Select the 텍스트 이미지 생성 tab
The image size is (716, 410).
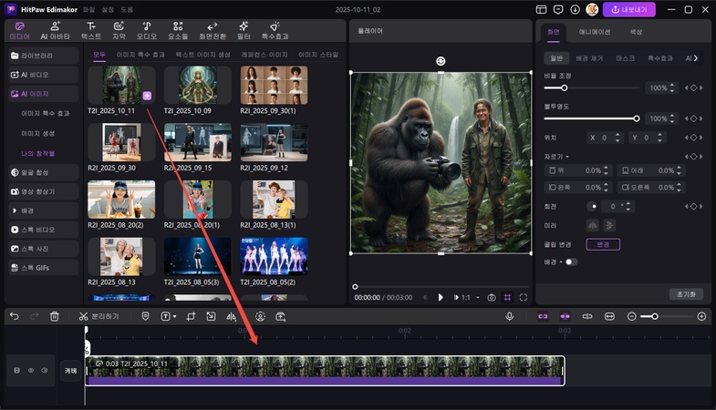point(203,55)
